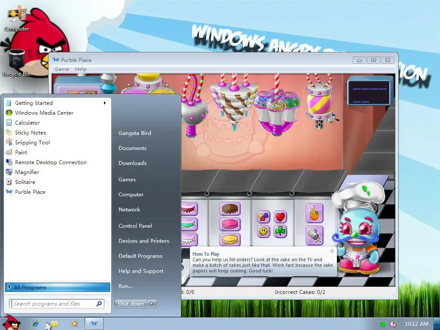This screenshot has height=330, width=440.
Task: Open Windows Media Player taskbar icon
Action: (x=74, y=324)
